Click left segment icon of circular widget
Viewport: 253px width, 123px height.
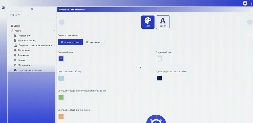point(151,120)
